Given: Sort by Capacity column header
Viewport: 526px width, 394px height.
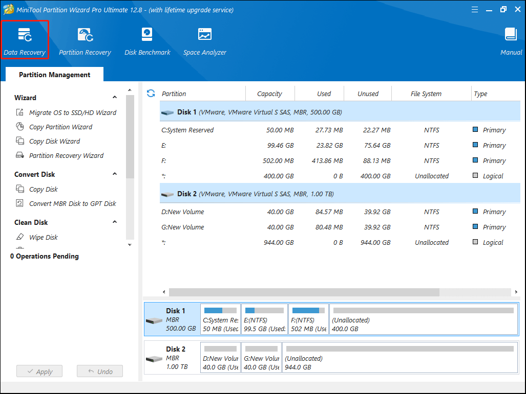Looking at the screenshot, I should tap(270, 94).
